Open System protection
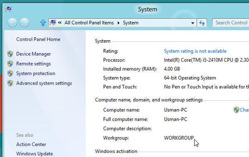Image resolution: width=249 pixels, height=157 pixels. 36,73
